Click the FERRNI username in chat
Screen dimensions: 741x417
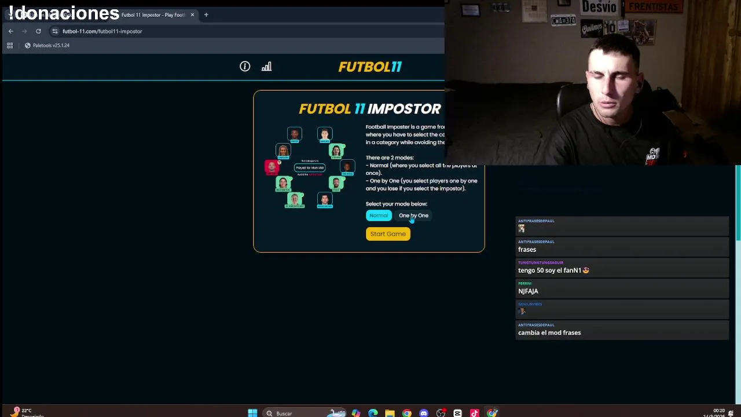tap(524, 283)
